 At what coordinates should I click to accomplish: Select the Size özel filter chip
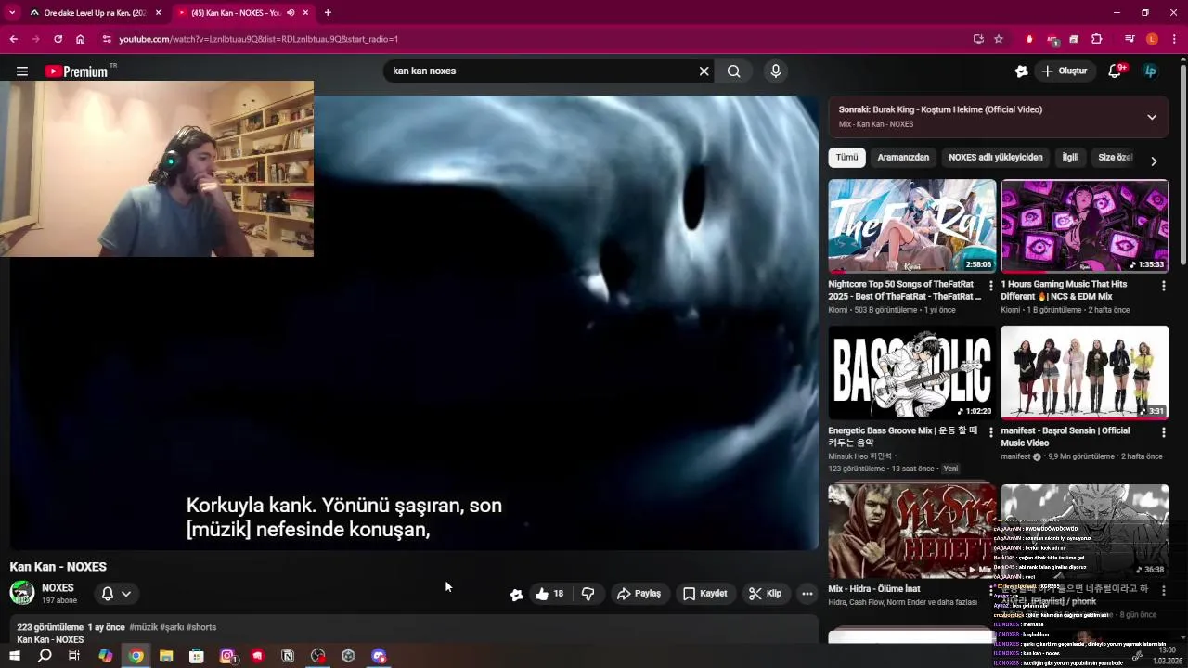[1114, 158]
